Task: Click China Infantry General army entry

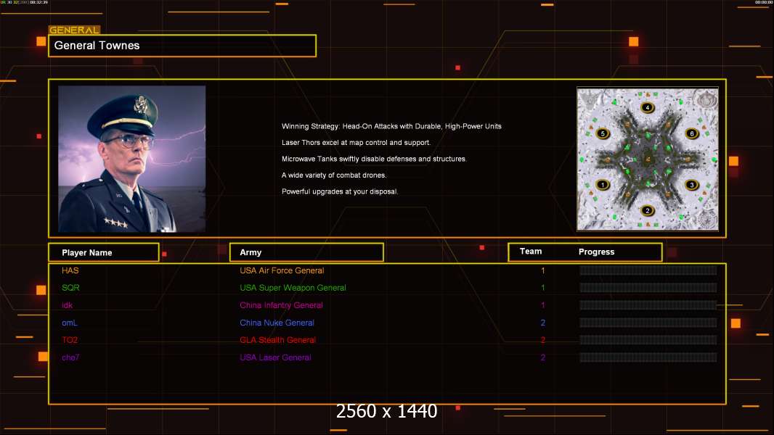Action: (x=282, y=305)
